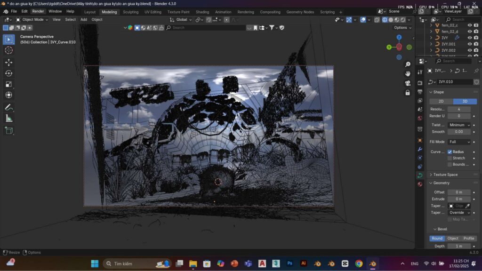Image resolution: width=482 pixels, height=271 pixels.
Task: Switch to wireframe viewport shading
Action: point(385,20)
